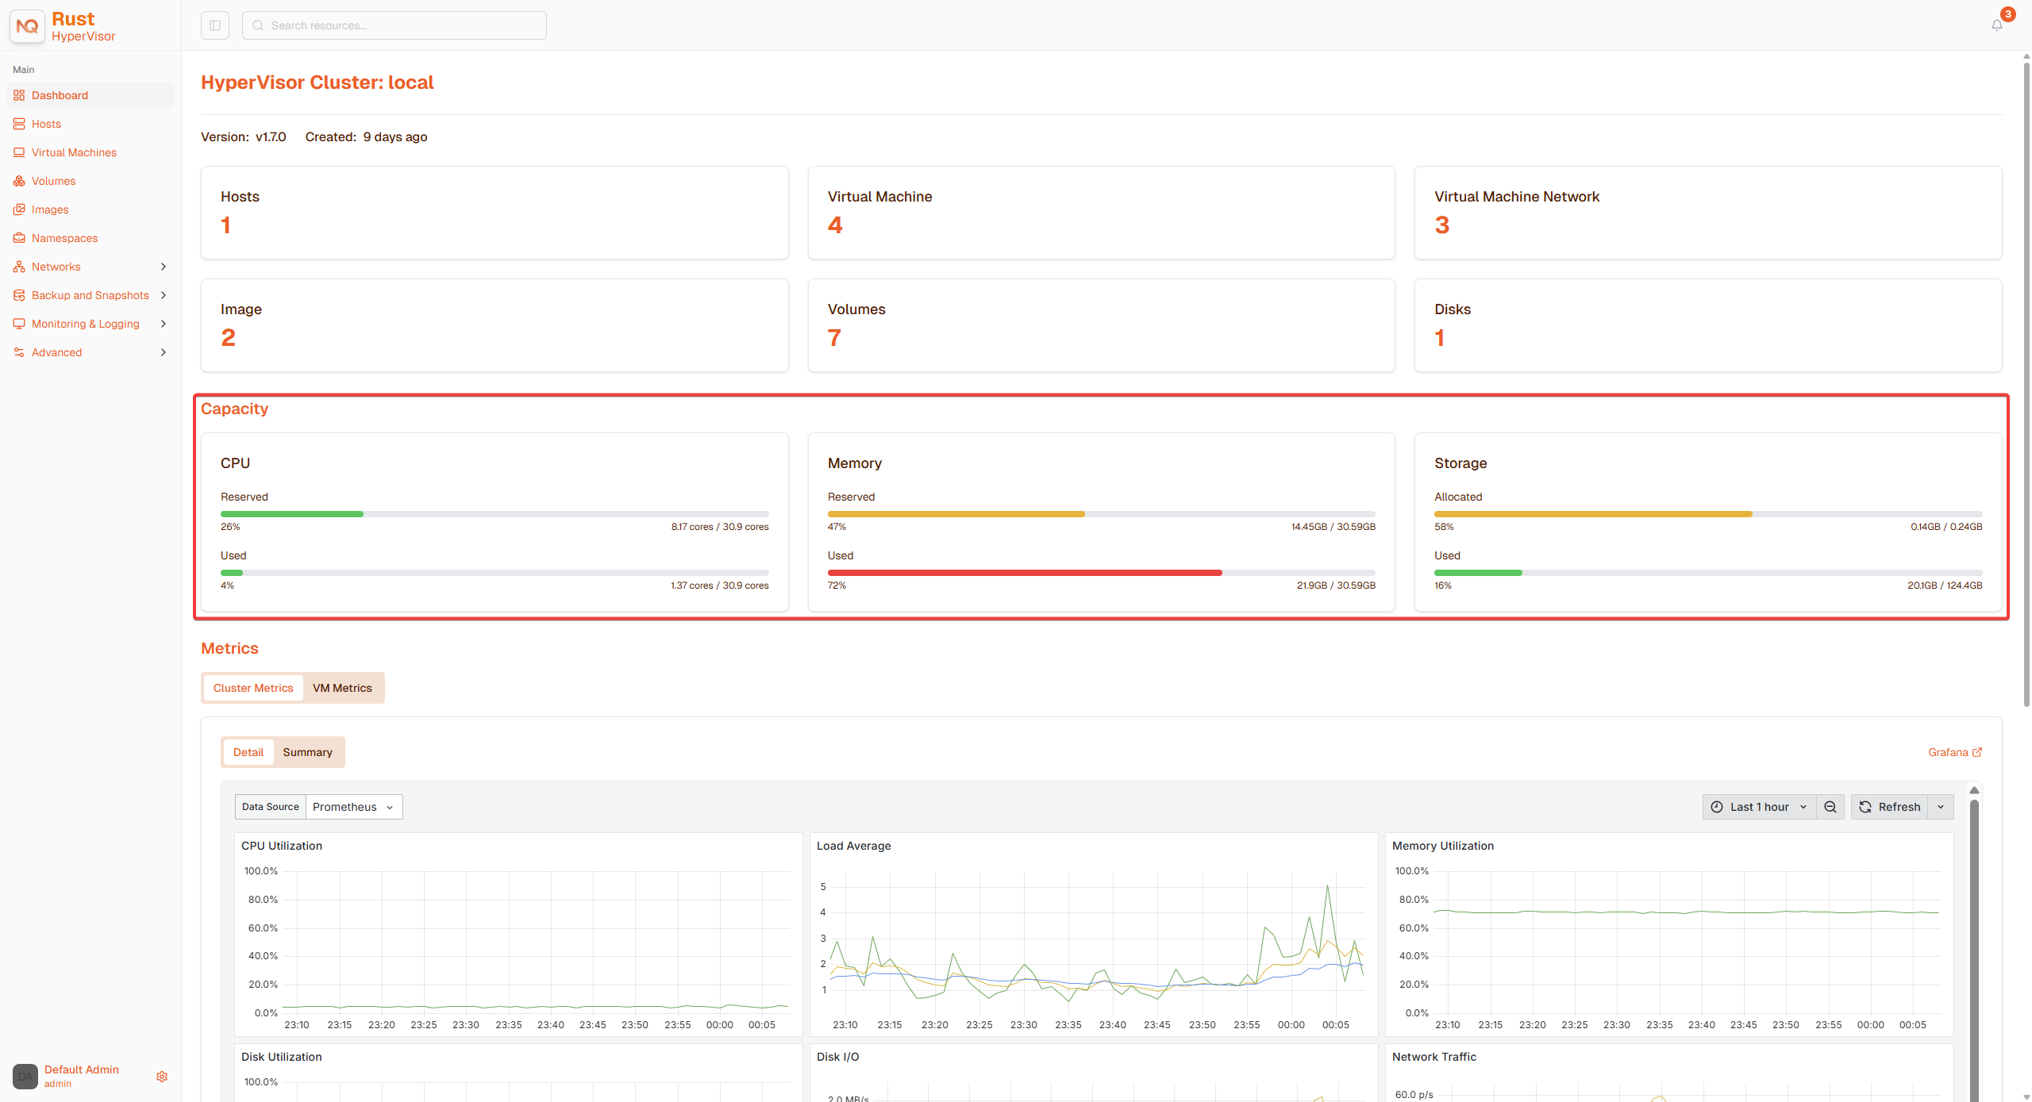Open user settings gear icon
This screenshot has height=1102, width=2032.
[x=162, y=1077]
